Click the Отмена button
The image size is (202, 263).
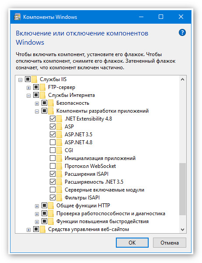tap(169, 242)
